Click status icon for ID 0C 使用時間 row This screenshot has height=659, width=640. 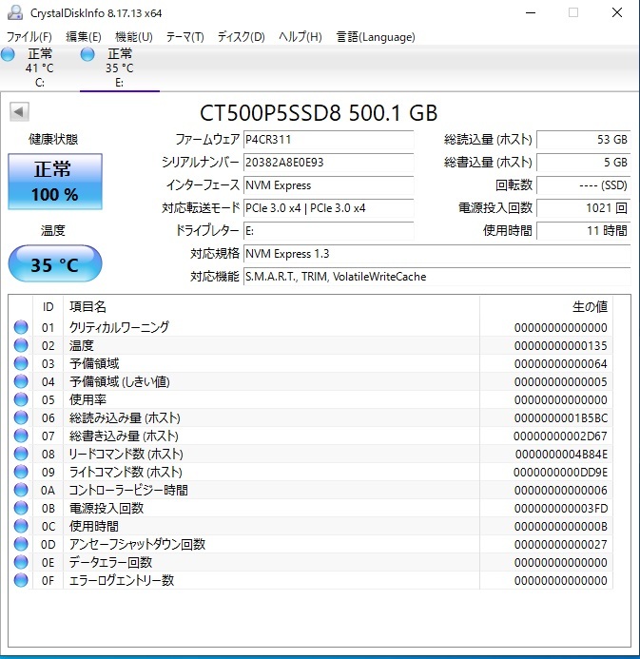21,526
